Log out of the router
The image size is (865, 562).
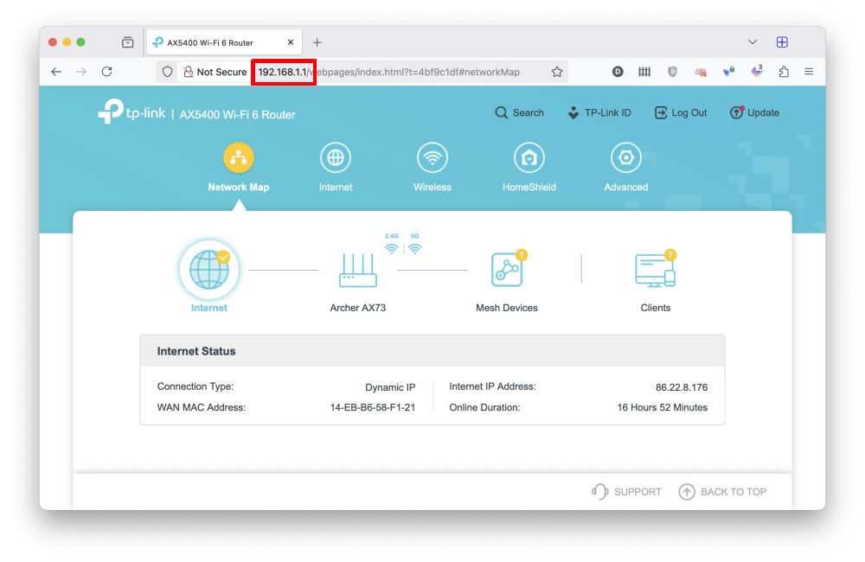pyautogui.click(x=681, y=112)
